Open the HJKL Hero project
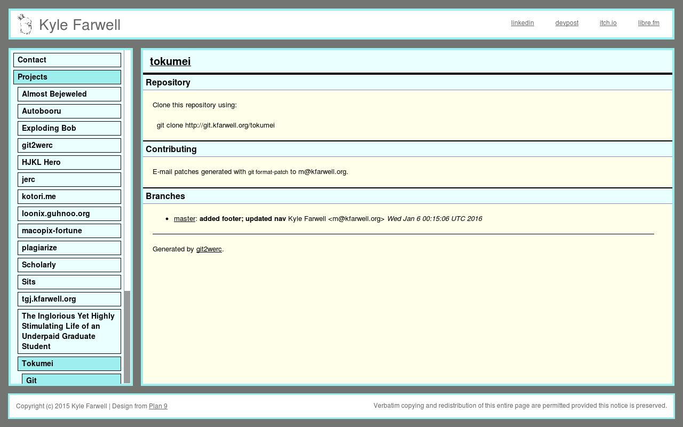 [x=69, y=163]
